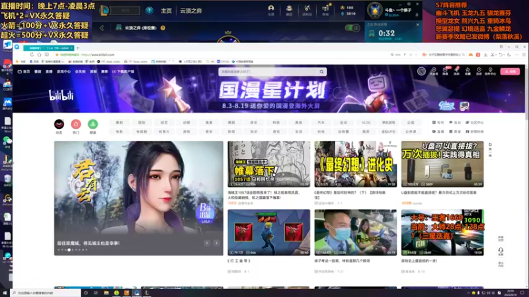This screenshot has width=529, height=297.
Task: Open the browser undo-close dropdown arrow
Action: click(505, 55)
